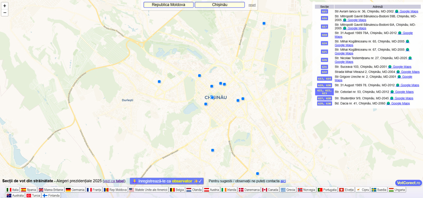The height and width of the screenshot is (198, 423).
Task: Click the northernmost map marker near Calea Orheiului
Action: click(x=264, y=23)
